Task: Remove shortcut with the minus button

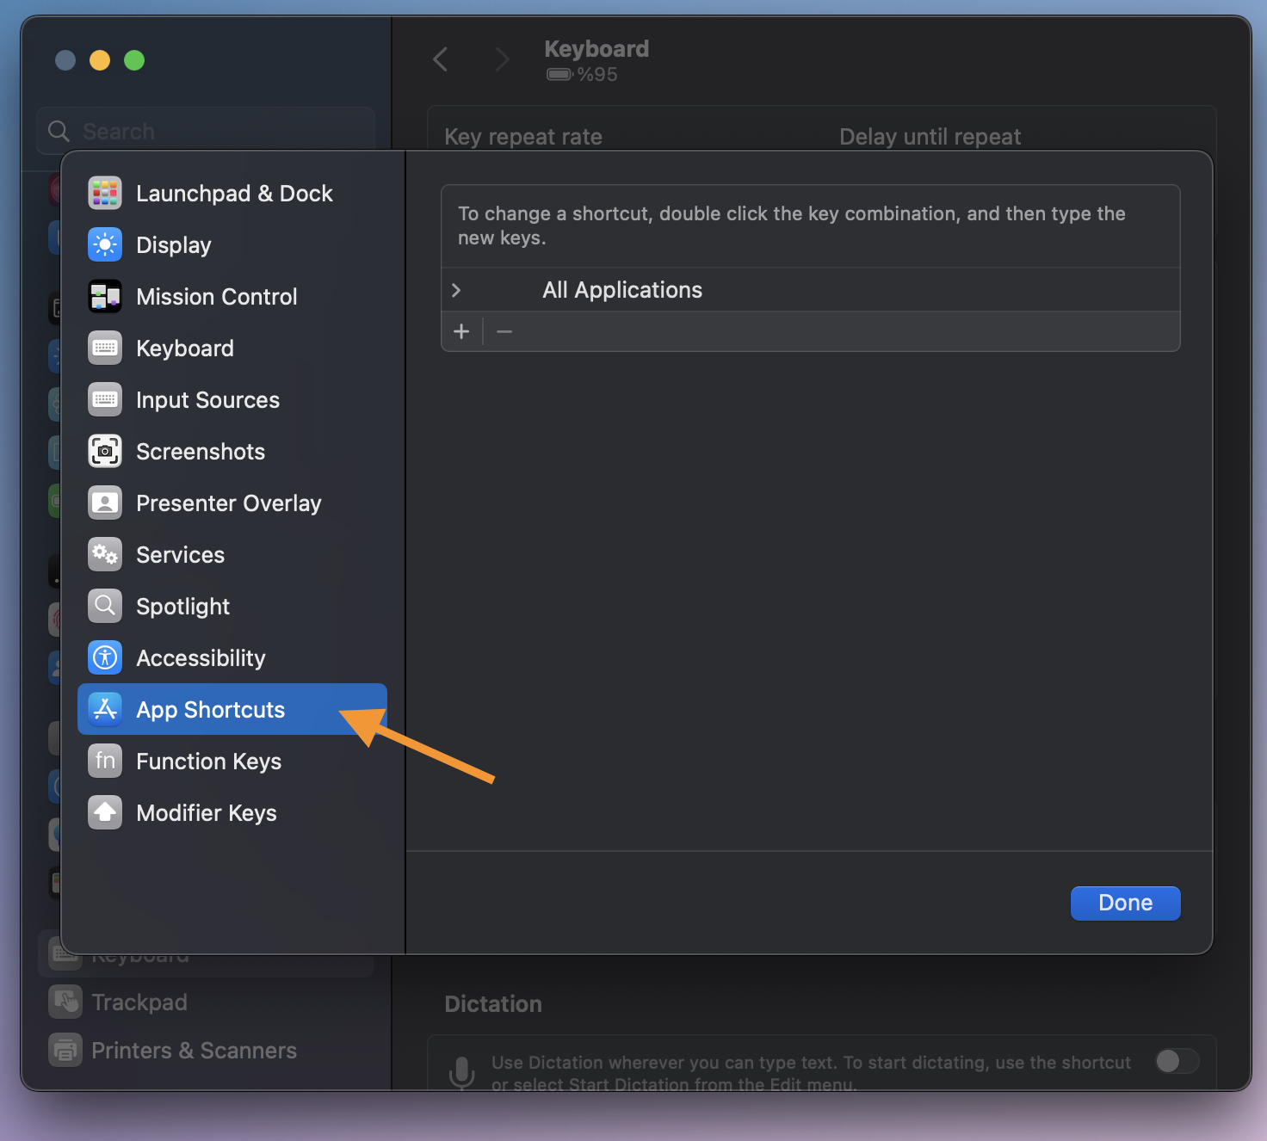Action: pyautogui.click(x=504, y=331)
